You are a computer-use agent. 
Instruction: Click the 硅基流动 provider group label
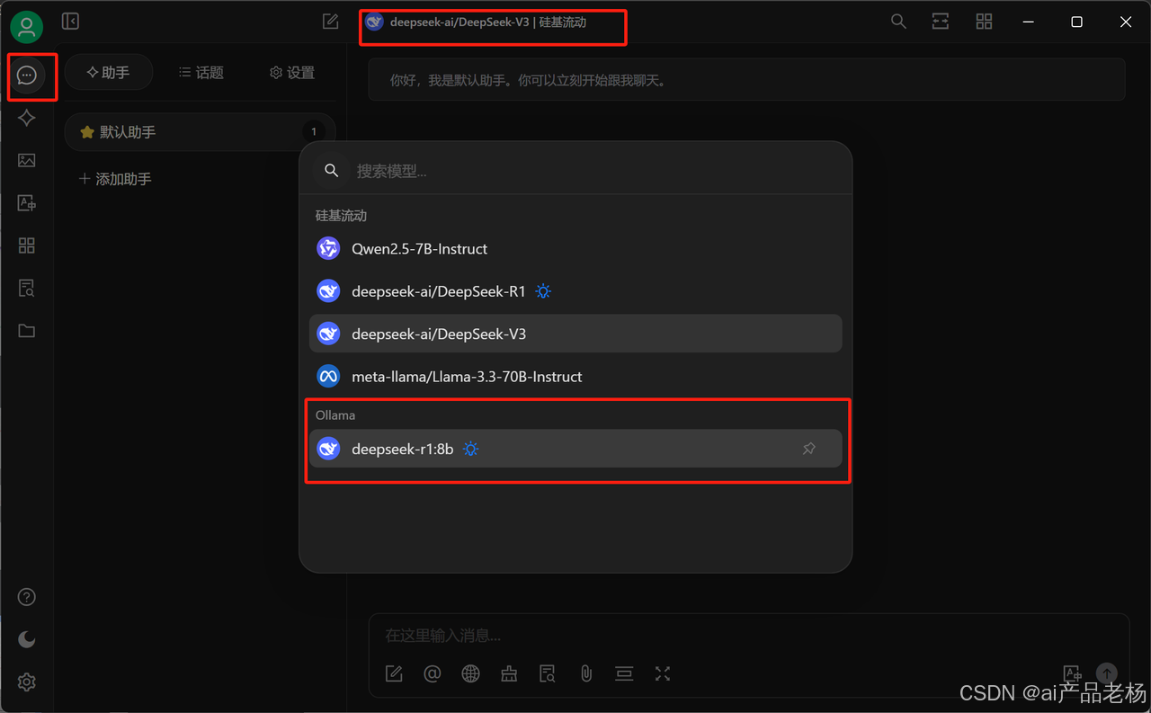(341, 216)
